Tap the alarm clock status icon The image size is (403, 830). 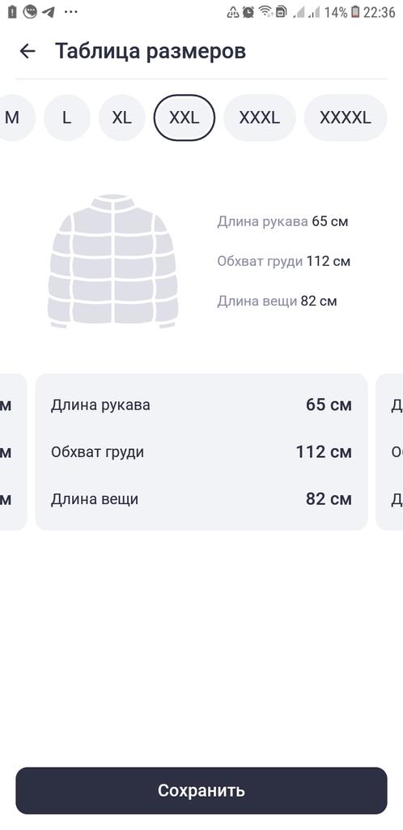(248, 11)
